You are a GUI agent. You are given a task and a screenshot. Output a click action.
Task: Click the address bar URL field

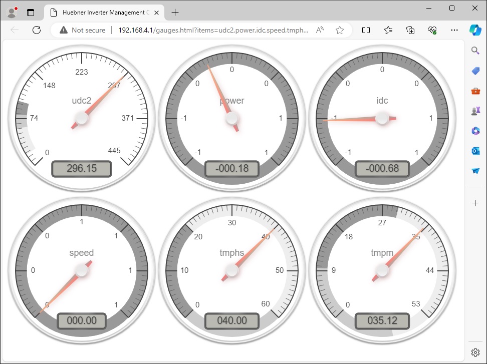(x=213, y=30)
